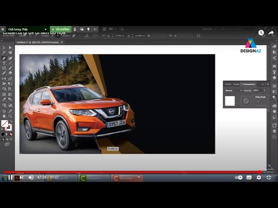The image size is (278, 208).
Task: Select the Paintbrush tool
Action: (x=10, y=68)
